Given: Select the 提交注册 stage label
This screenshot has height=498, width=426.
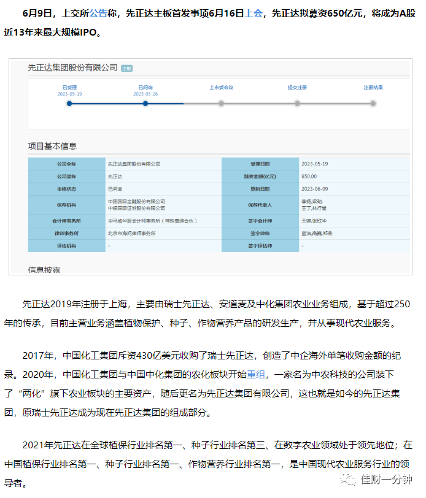Looking at the screenshot, I should point(297,87).
